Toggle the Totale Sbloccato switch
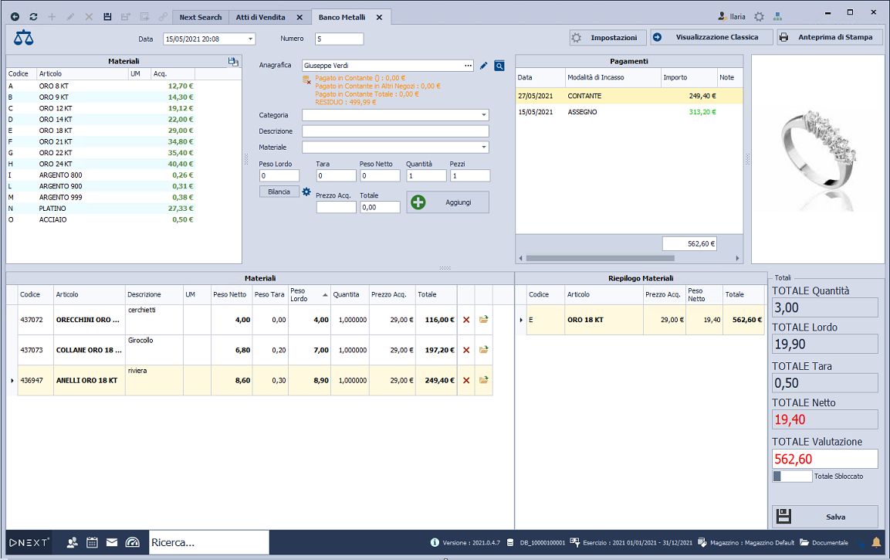This screenshot has width=890, height=560. (x=792, y=477)
